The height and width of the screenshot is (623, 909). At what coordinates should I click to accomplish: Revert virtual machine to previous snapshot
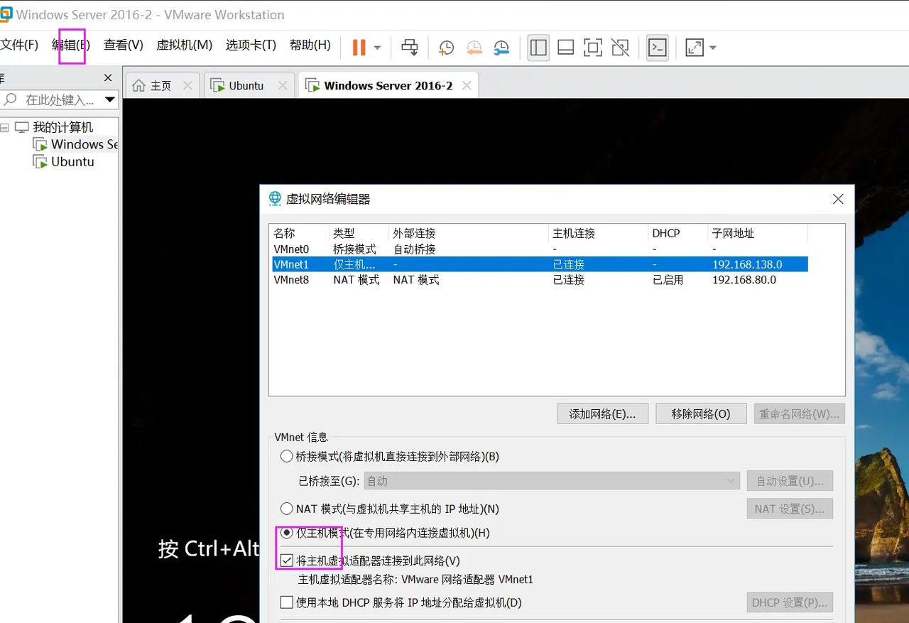click(474, 48)
